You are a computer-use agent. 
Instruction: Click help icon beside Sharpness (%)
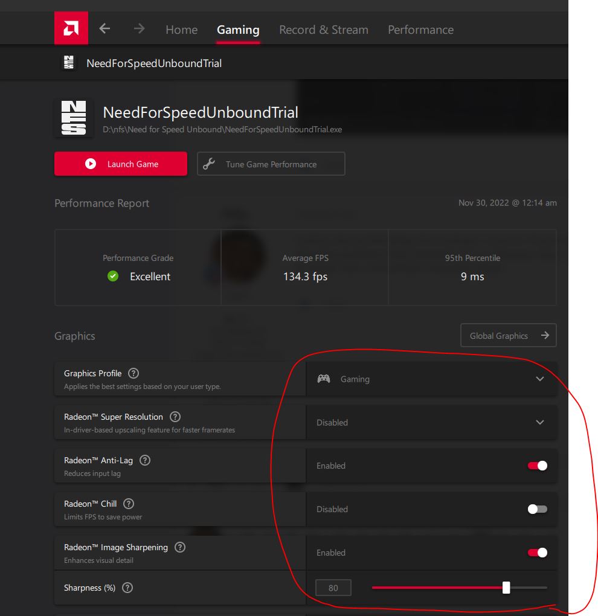click(x=127, y=588)
